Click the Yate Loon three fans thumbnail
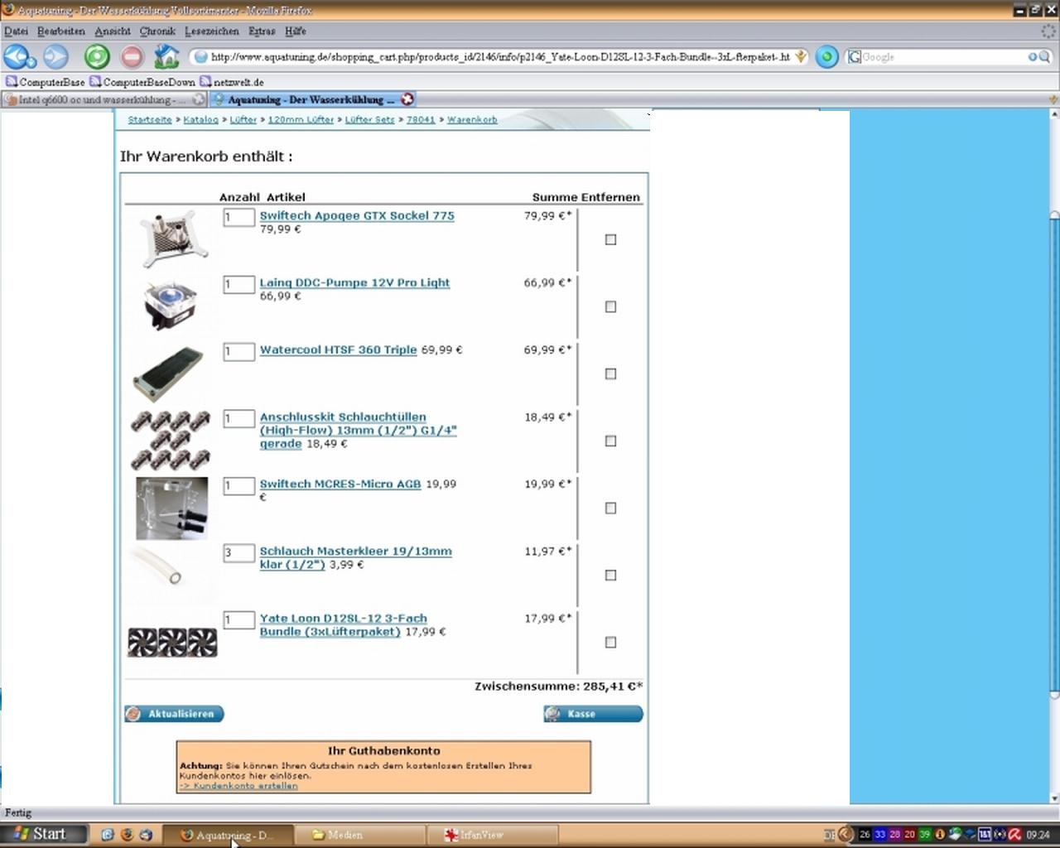The width and height of the screenshot is (1060, 848). (172, 643)
